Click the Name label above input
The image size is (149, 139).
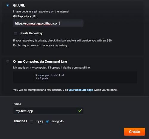coord(17,104)
